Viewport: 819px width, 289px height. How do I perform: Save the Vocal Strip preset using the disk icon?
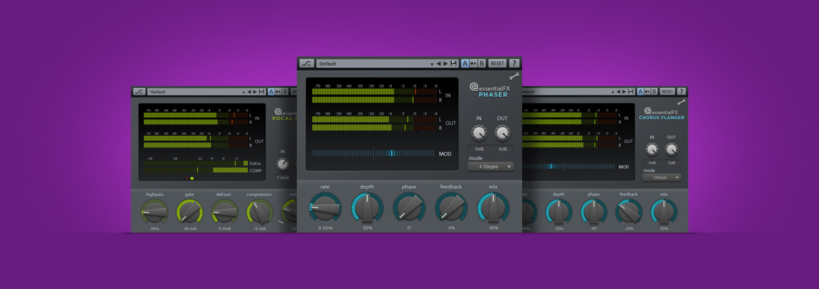coord(261,92)
